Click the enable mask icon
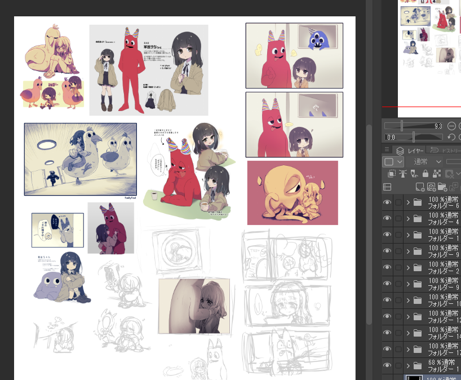This screenshot has width=461, height=380. click(449, 174)
